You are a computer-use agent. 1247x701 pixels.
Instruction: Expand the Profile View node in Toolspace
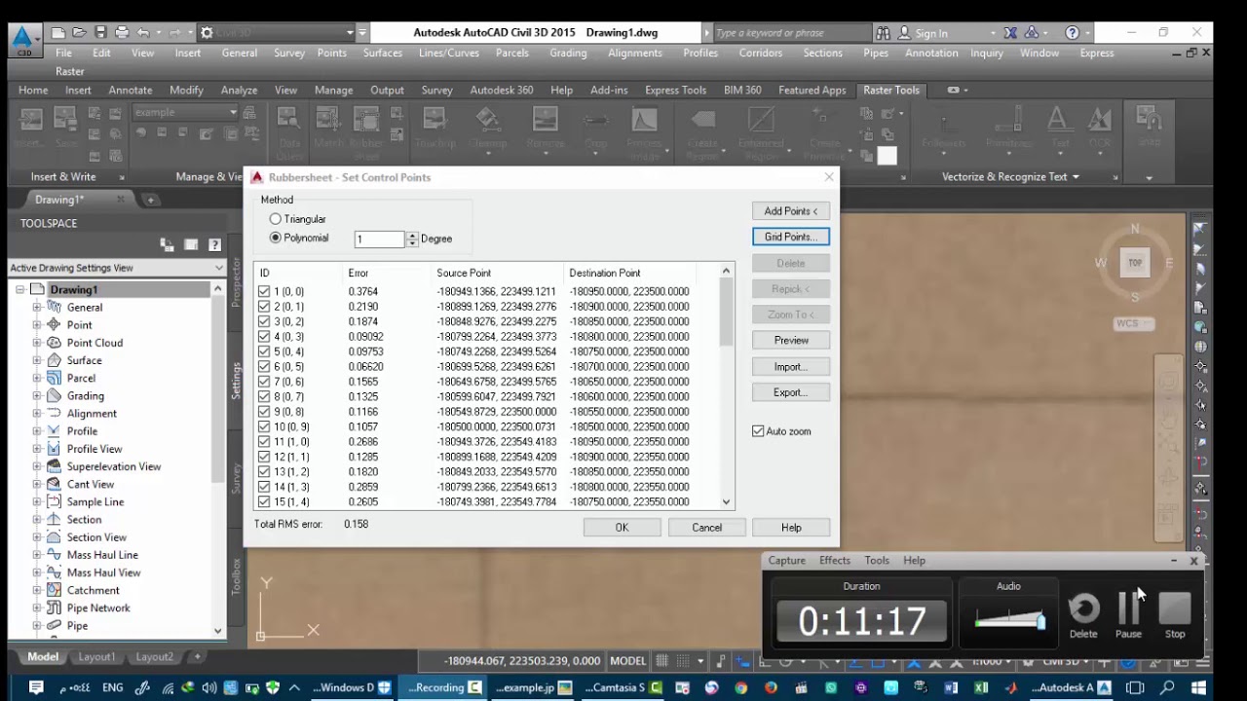pos(37,449)
